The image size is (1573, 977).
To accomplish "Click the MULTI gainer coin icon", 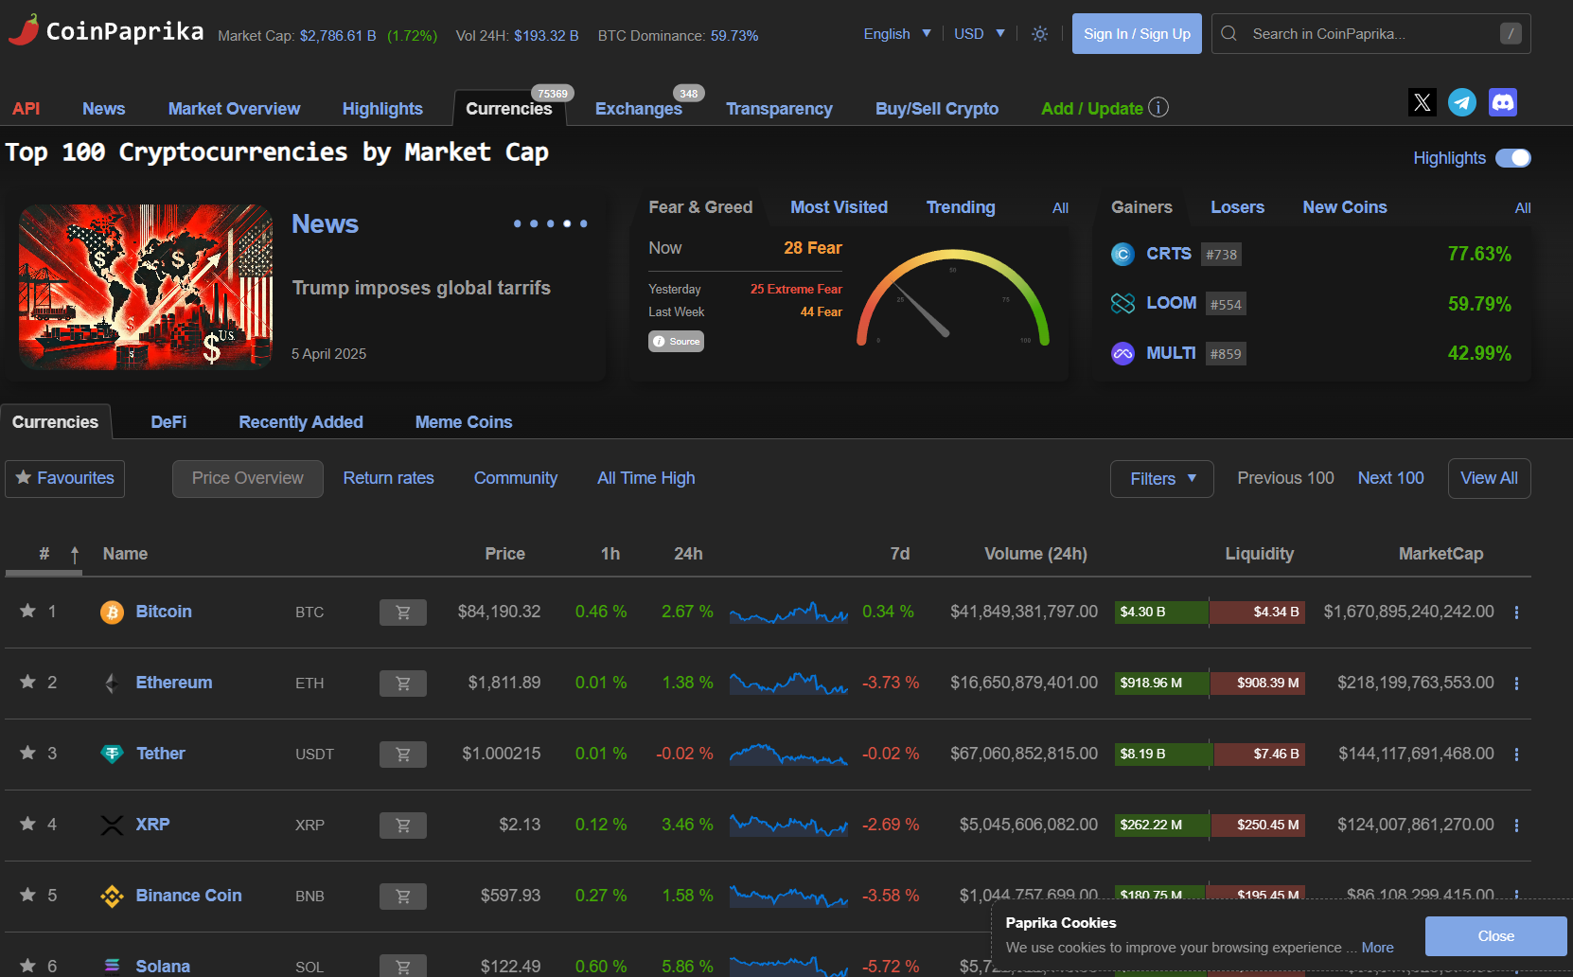I will [x=1122, y=353].
